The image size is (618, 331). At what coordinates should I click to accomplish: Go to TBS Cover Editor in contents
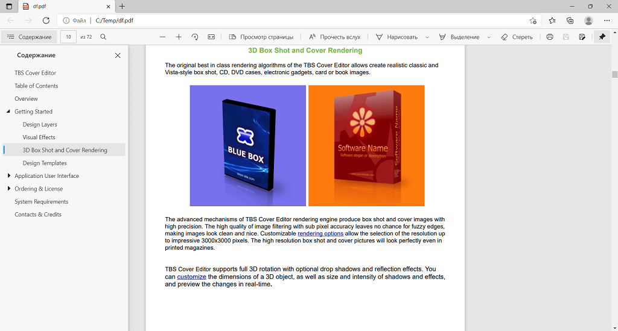click(x=36, y=73)
